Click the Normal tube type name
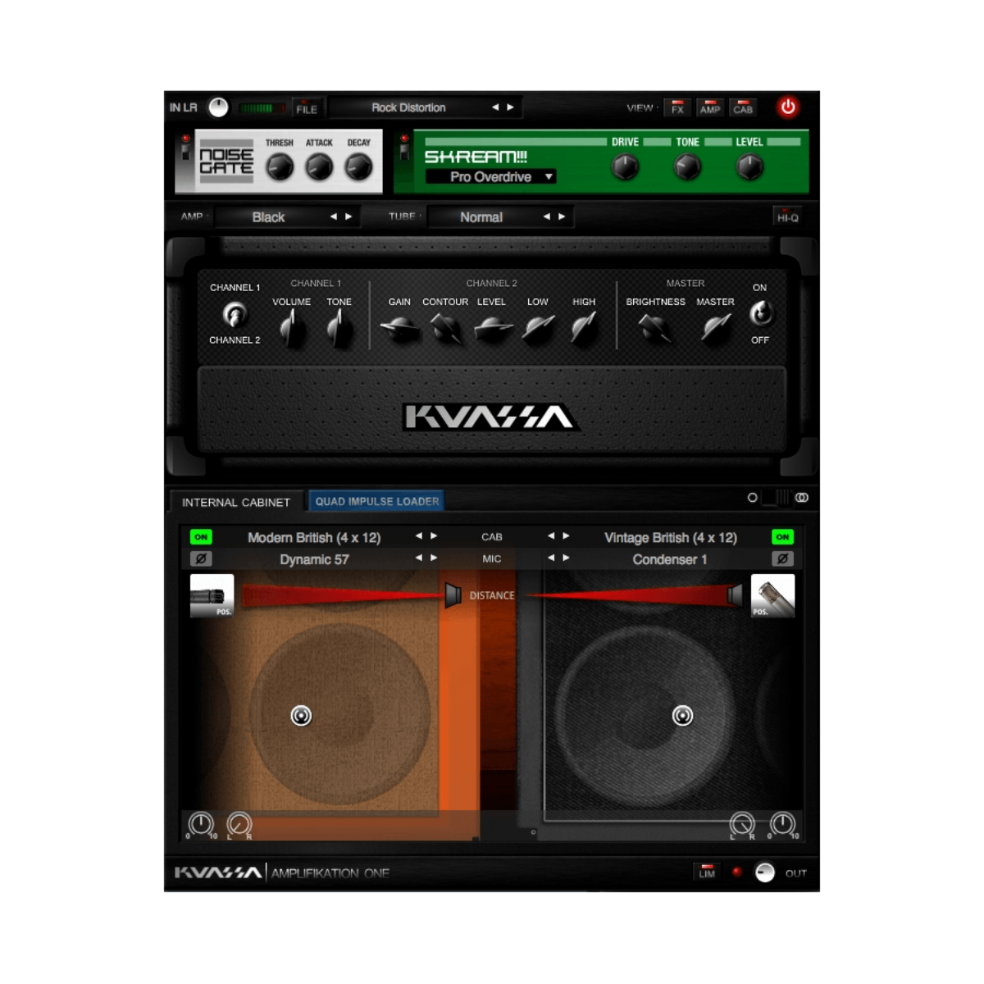984x984 pixels. pos(481,217)
